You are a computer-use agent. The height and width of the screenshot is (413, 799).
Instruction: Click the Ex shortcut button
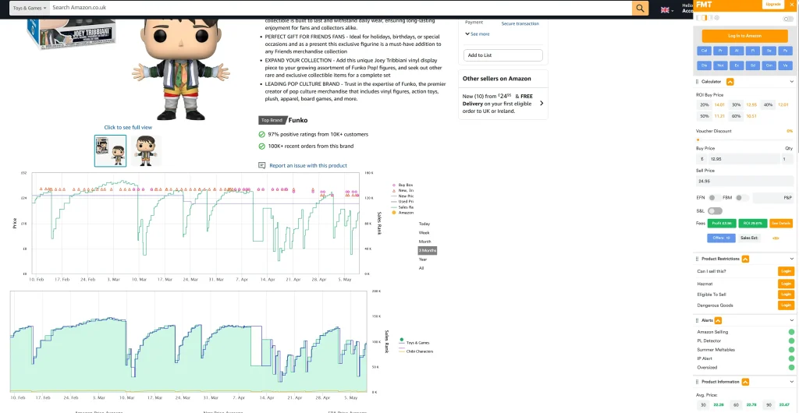pyautogui.click(x=737, y=65)
